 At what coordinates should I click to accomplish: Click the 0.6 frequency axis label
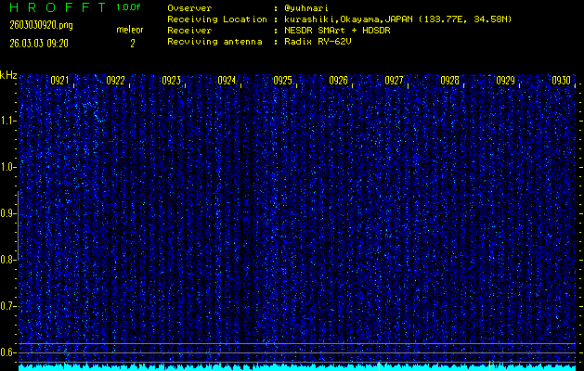pos(8,352)
